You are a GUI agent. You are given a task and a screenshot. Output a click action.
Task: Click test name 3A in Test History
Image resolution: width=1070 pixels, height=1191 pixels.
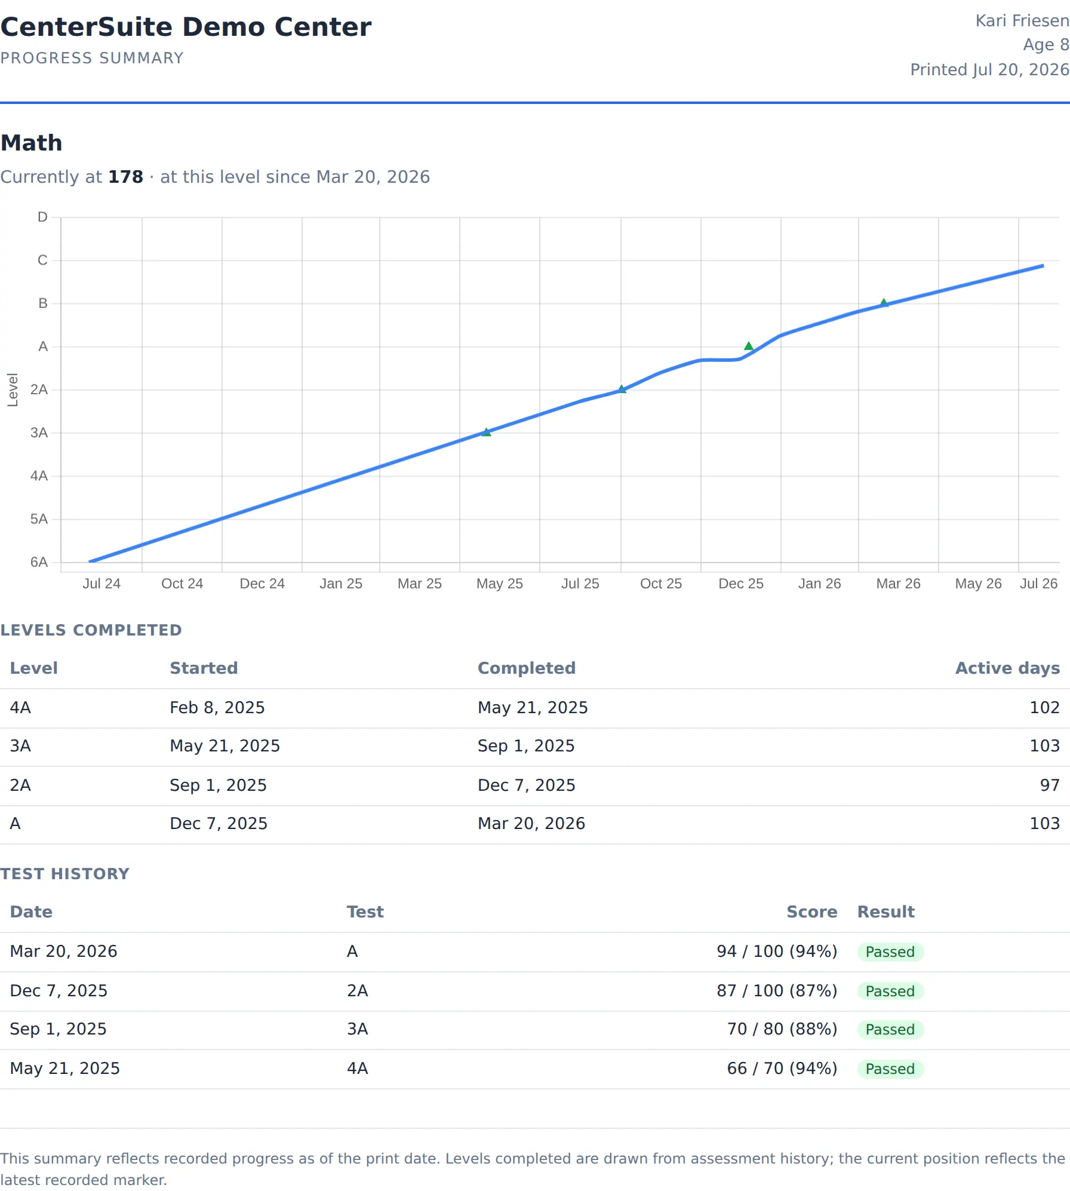click(x=358, y=1029)
